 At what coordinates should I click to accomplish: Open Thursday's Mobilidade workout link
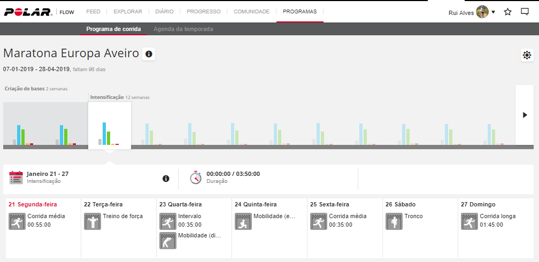(x=274, y=217)
